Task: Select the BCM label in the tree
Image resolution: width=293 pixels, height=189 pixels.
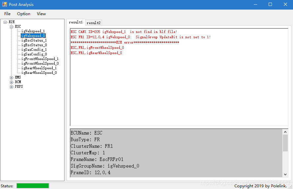Action: (18, 82)
